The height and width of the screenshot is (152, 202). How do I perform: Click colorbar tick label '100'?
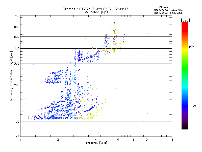click(x=191, y=47)
